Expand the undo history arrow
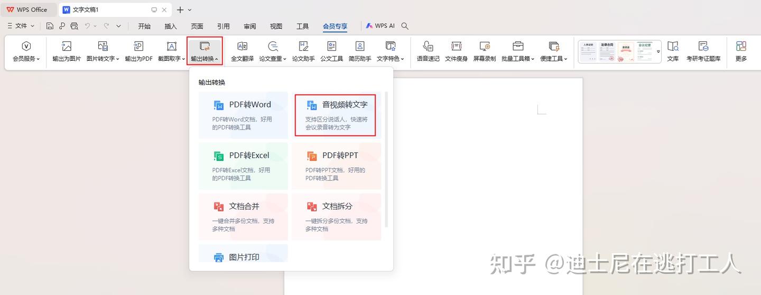 (96, 26)
